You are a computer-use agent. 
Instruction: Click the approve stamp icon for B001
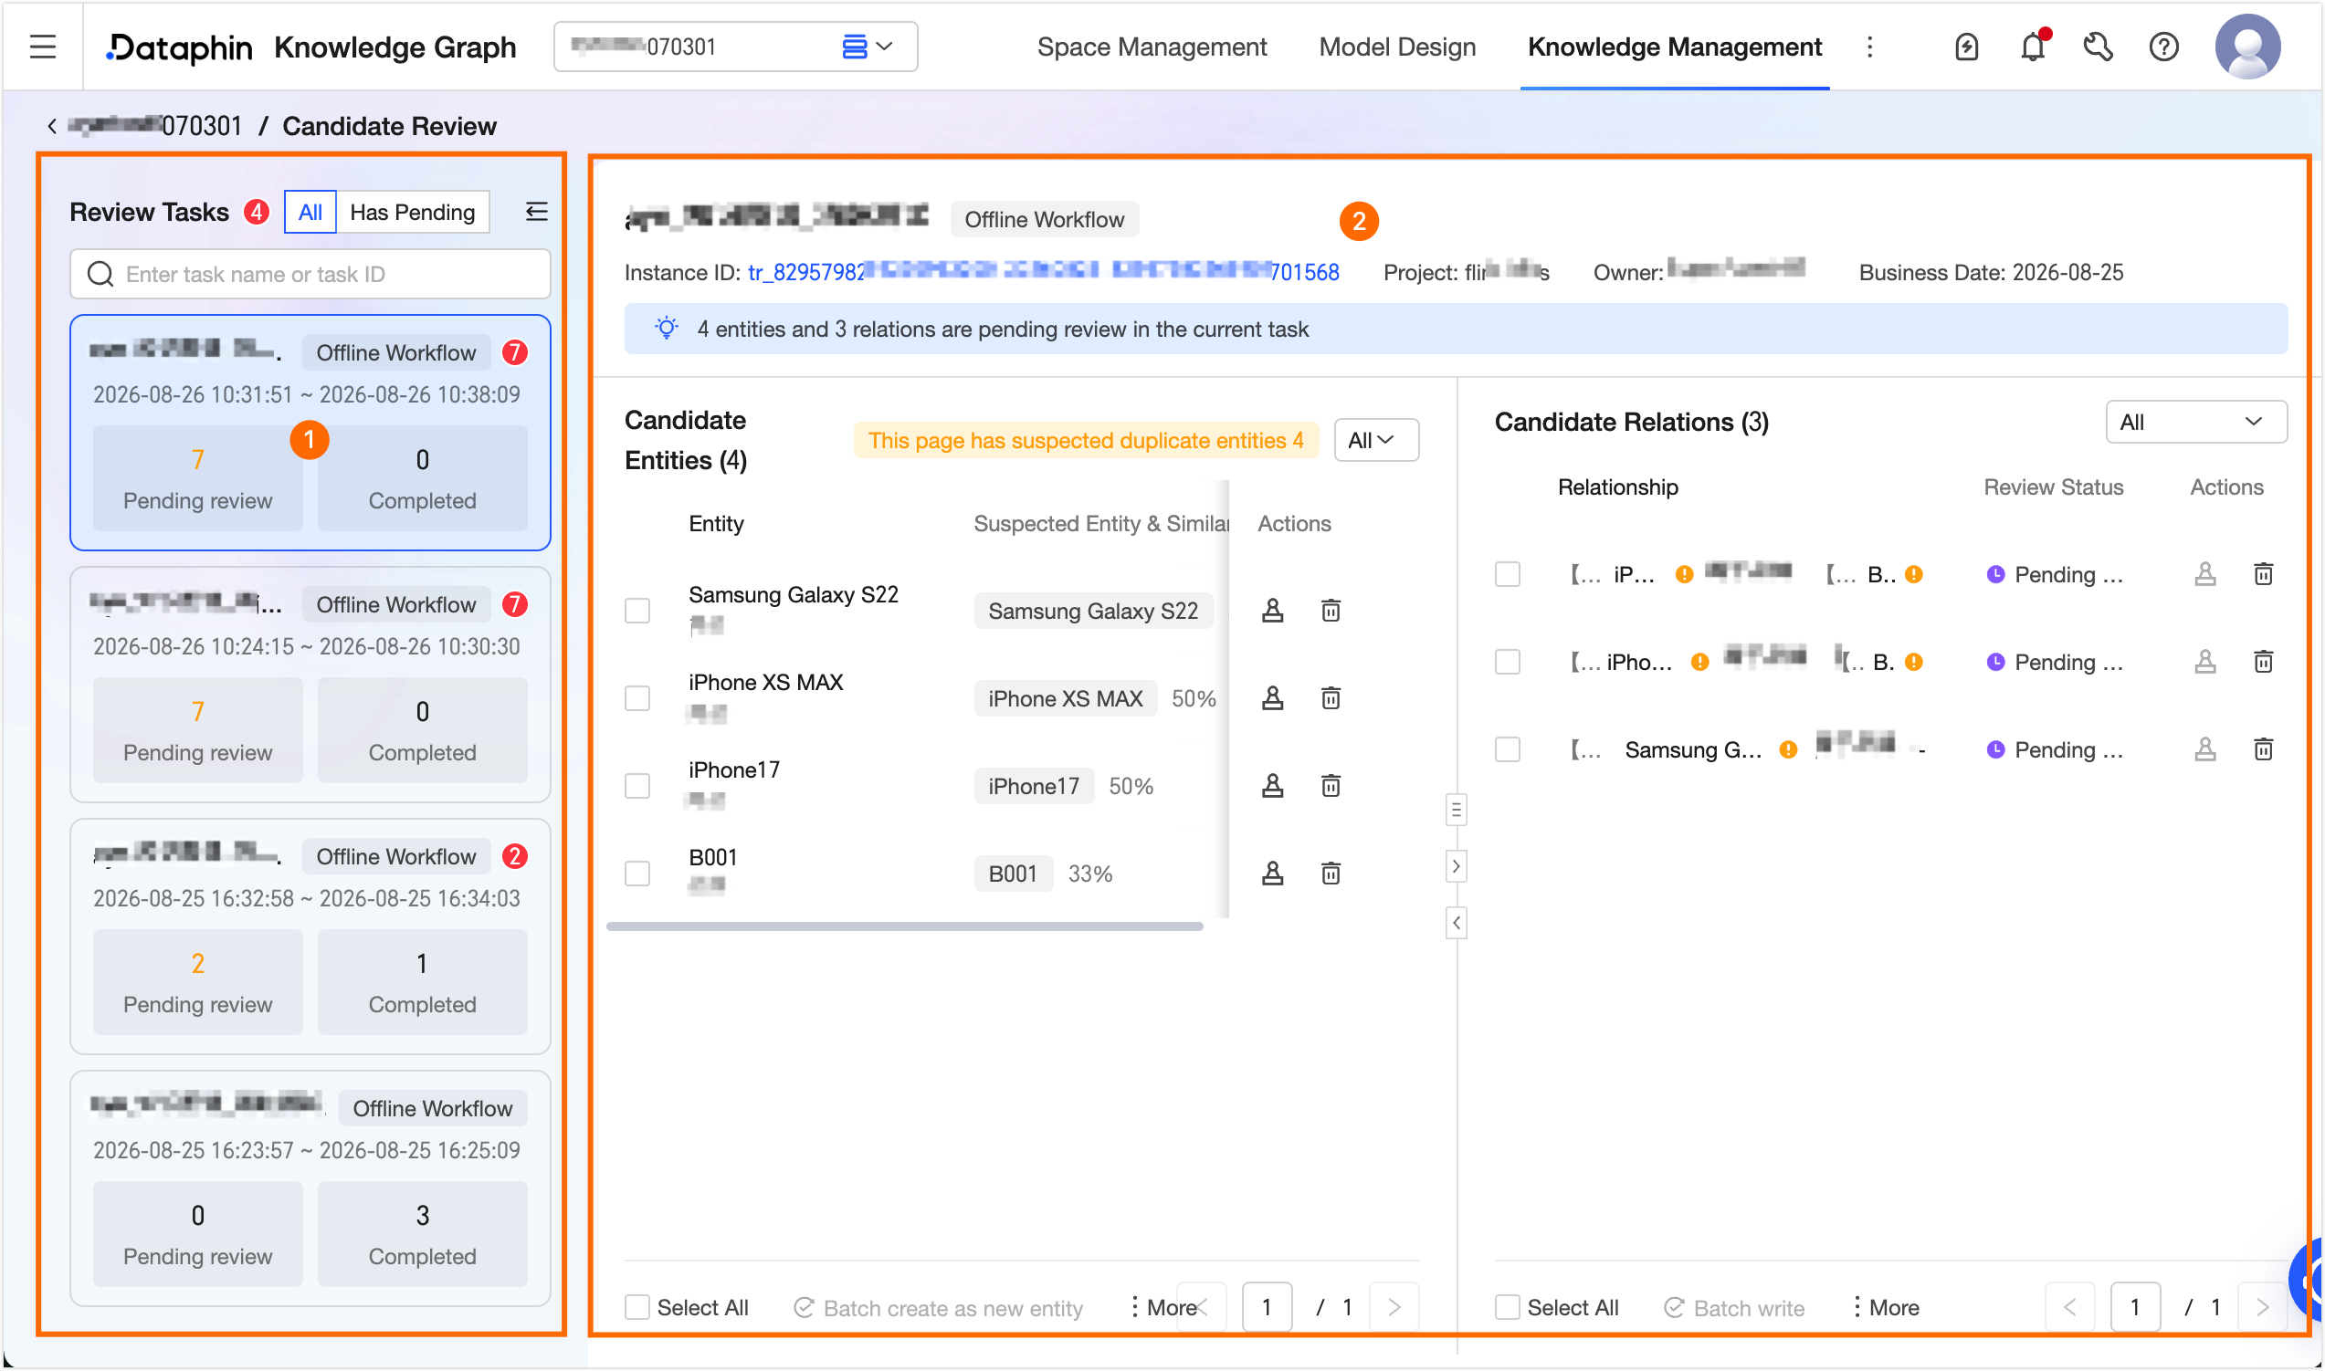point(1272,874)
